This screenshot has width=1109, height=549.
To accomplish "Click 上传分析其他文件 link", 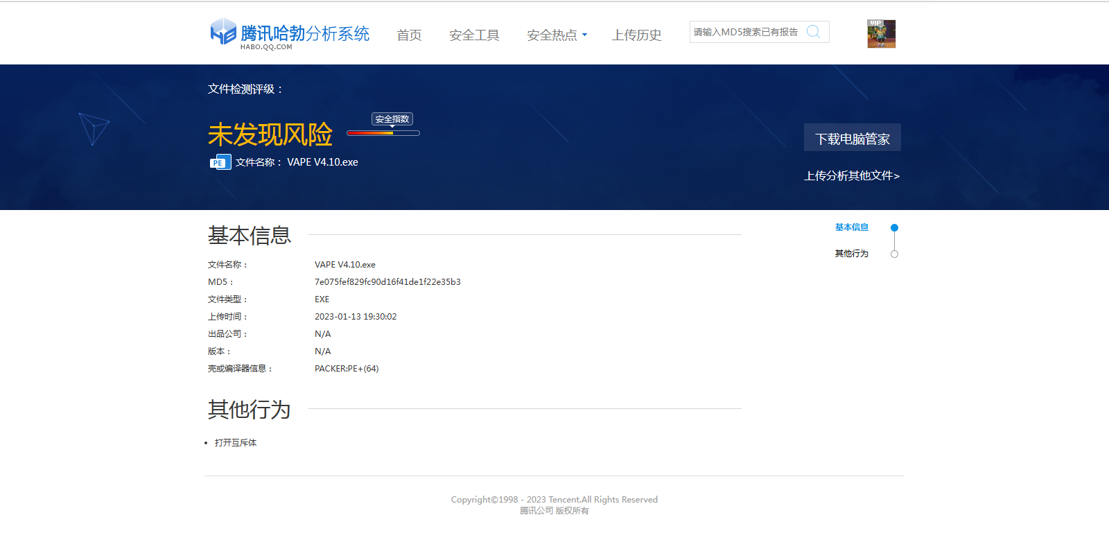I will (852, 176).
